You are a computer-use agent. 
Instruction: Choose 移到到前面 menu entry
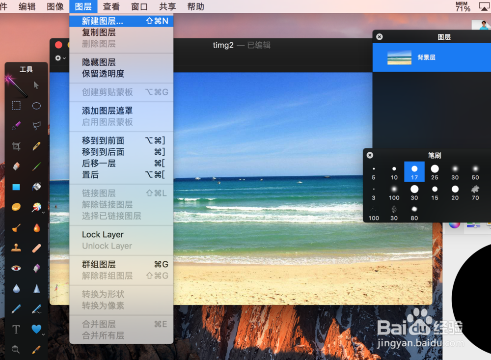coord(121,140)
